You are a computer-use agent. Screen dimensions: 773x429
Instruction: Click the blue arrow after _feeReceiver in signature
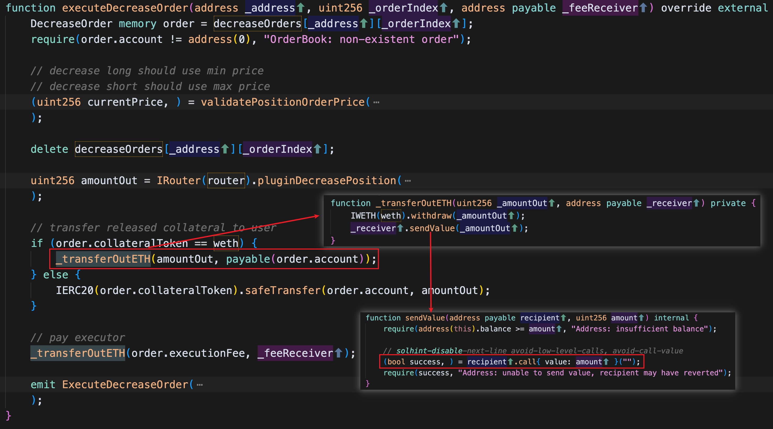pos(643,8)
